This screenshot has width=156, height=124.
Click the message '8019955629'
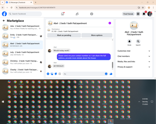[58, 66]
